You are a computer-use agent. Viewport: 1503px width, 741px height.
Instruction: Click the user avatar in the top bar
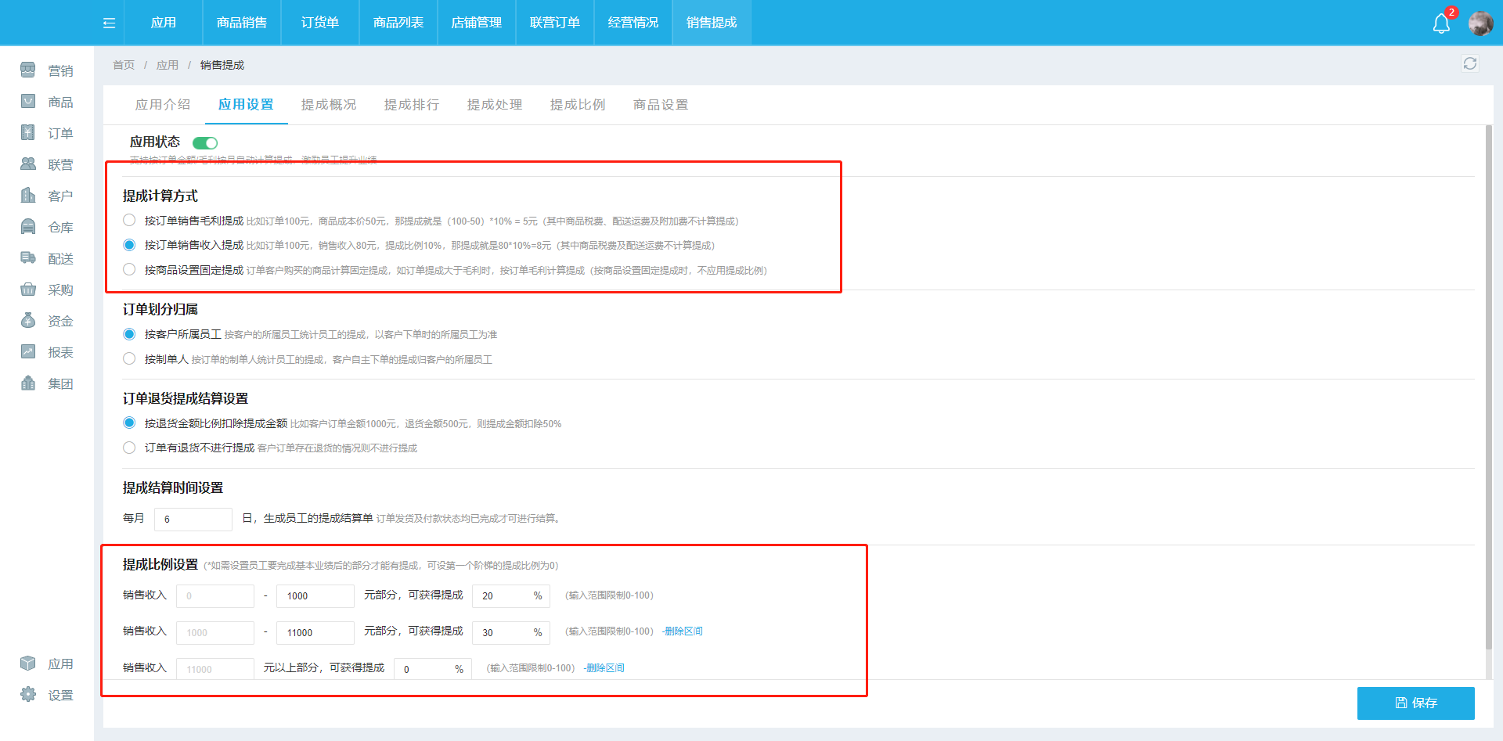pyautogui.click(x=1480, y=23)
